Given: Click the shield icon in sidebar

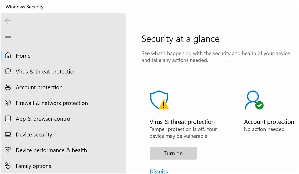Looking at the screenshot, I should pyautogui.click(x=8, y=71).
